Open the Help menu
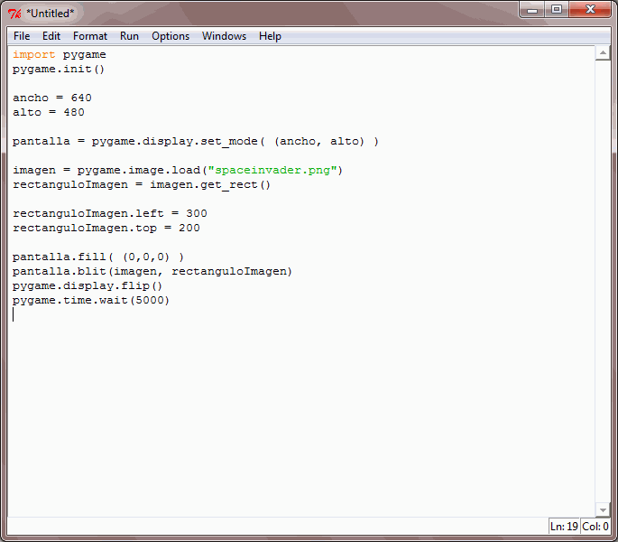The image size is (618, 542). click(270, 36)
